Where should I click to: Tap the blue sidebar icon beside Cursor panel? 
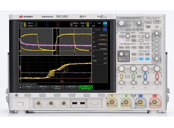[105, 29]
